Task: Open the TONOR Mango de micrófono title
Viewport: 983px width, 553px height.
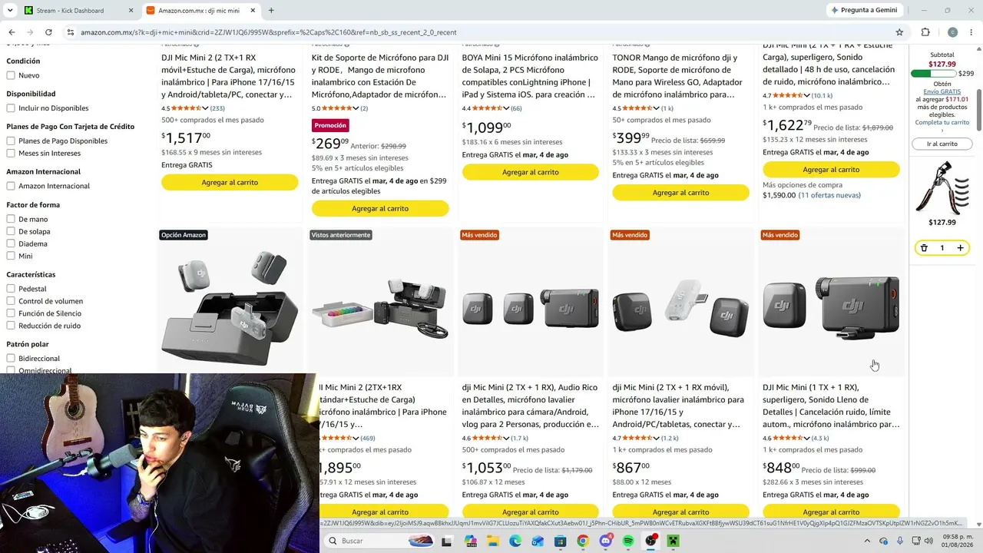Action: click(x=678, y=76)
